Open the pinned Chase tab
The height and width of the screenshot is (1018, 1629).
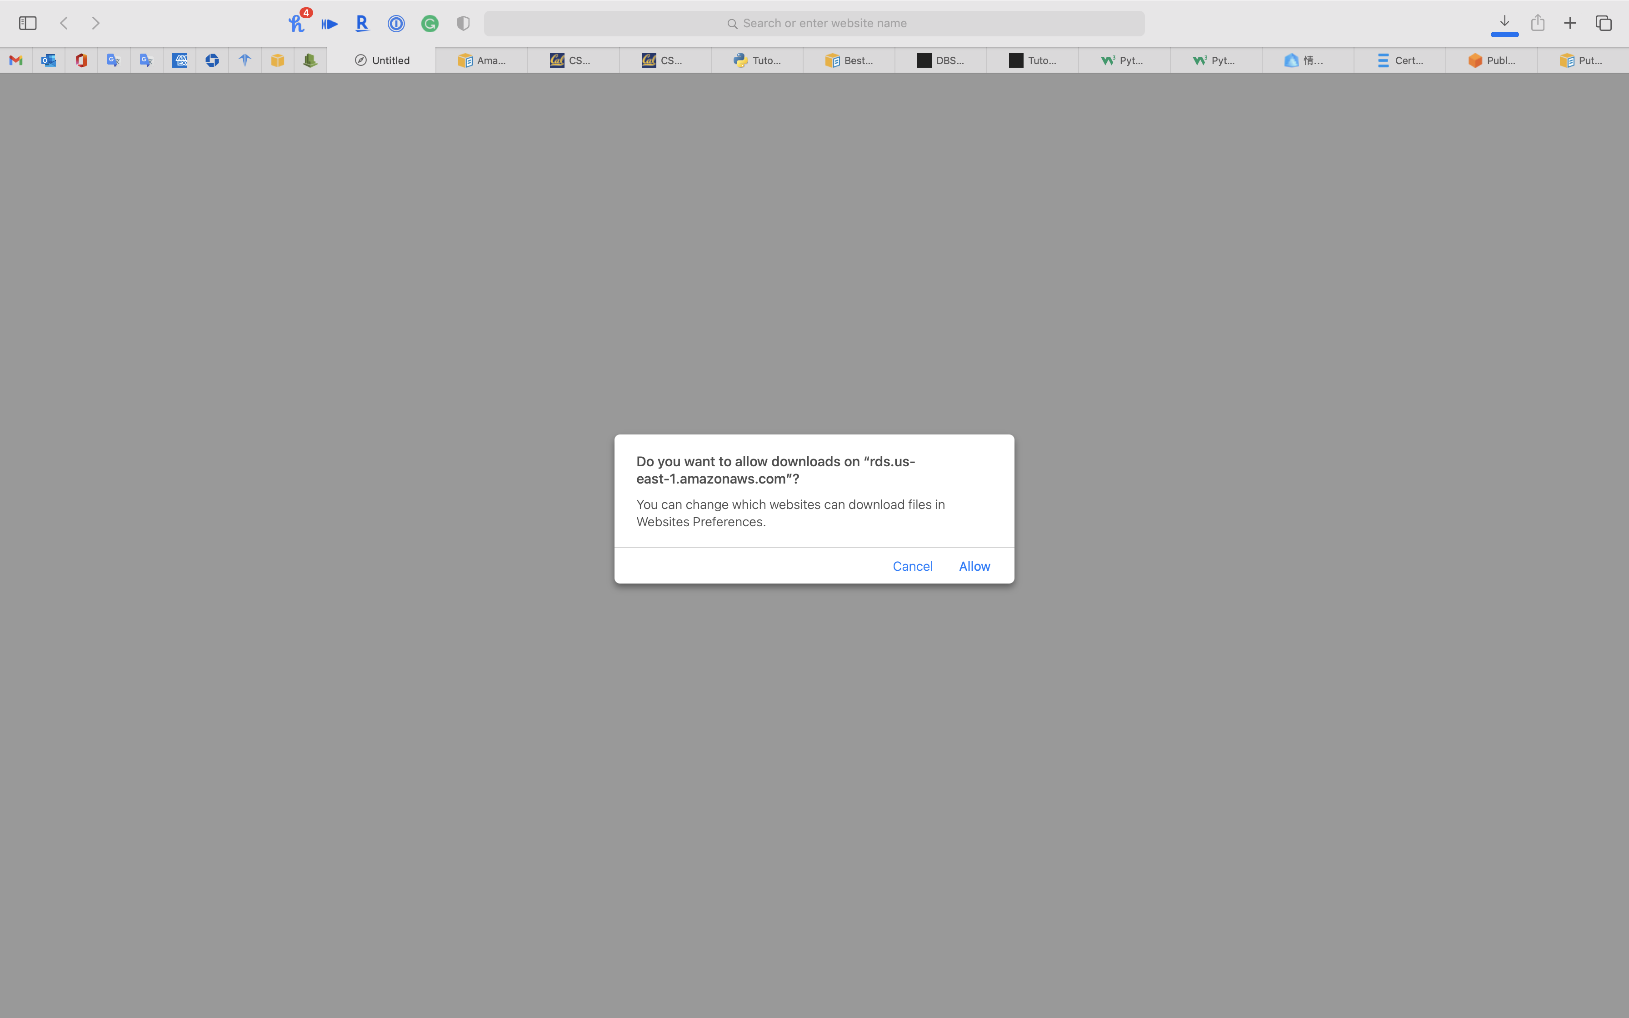coord(212,60)
